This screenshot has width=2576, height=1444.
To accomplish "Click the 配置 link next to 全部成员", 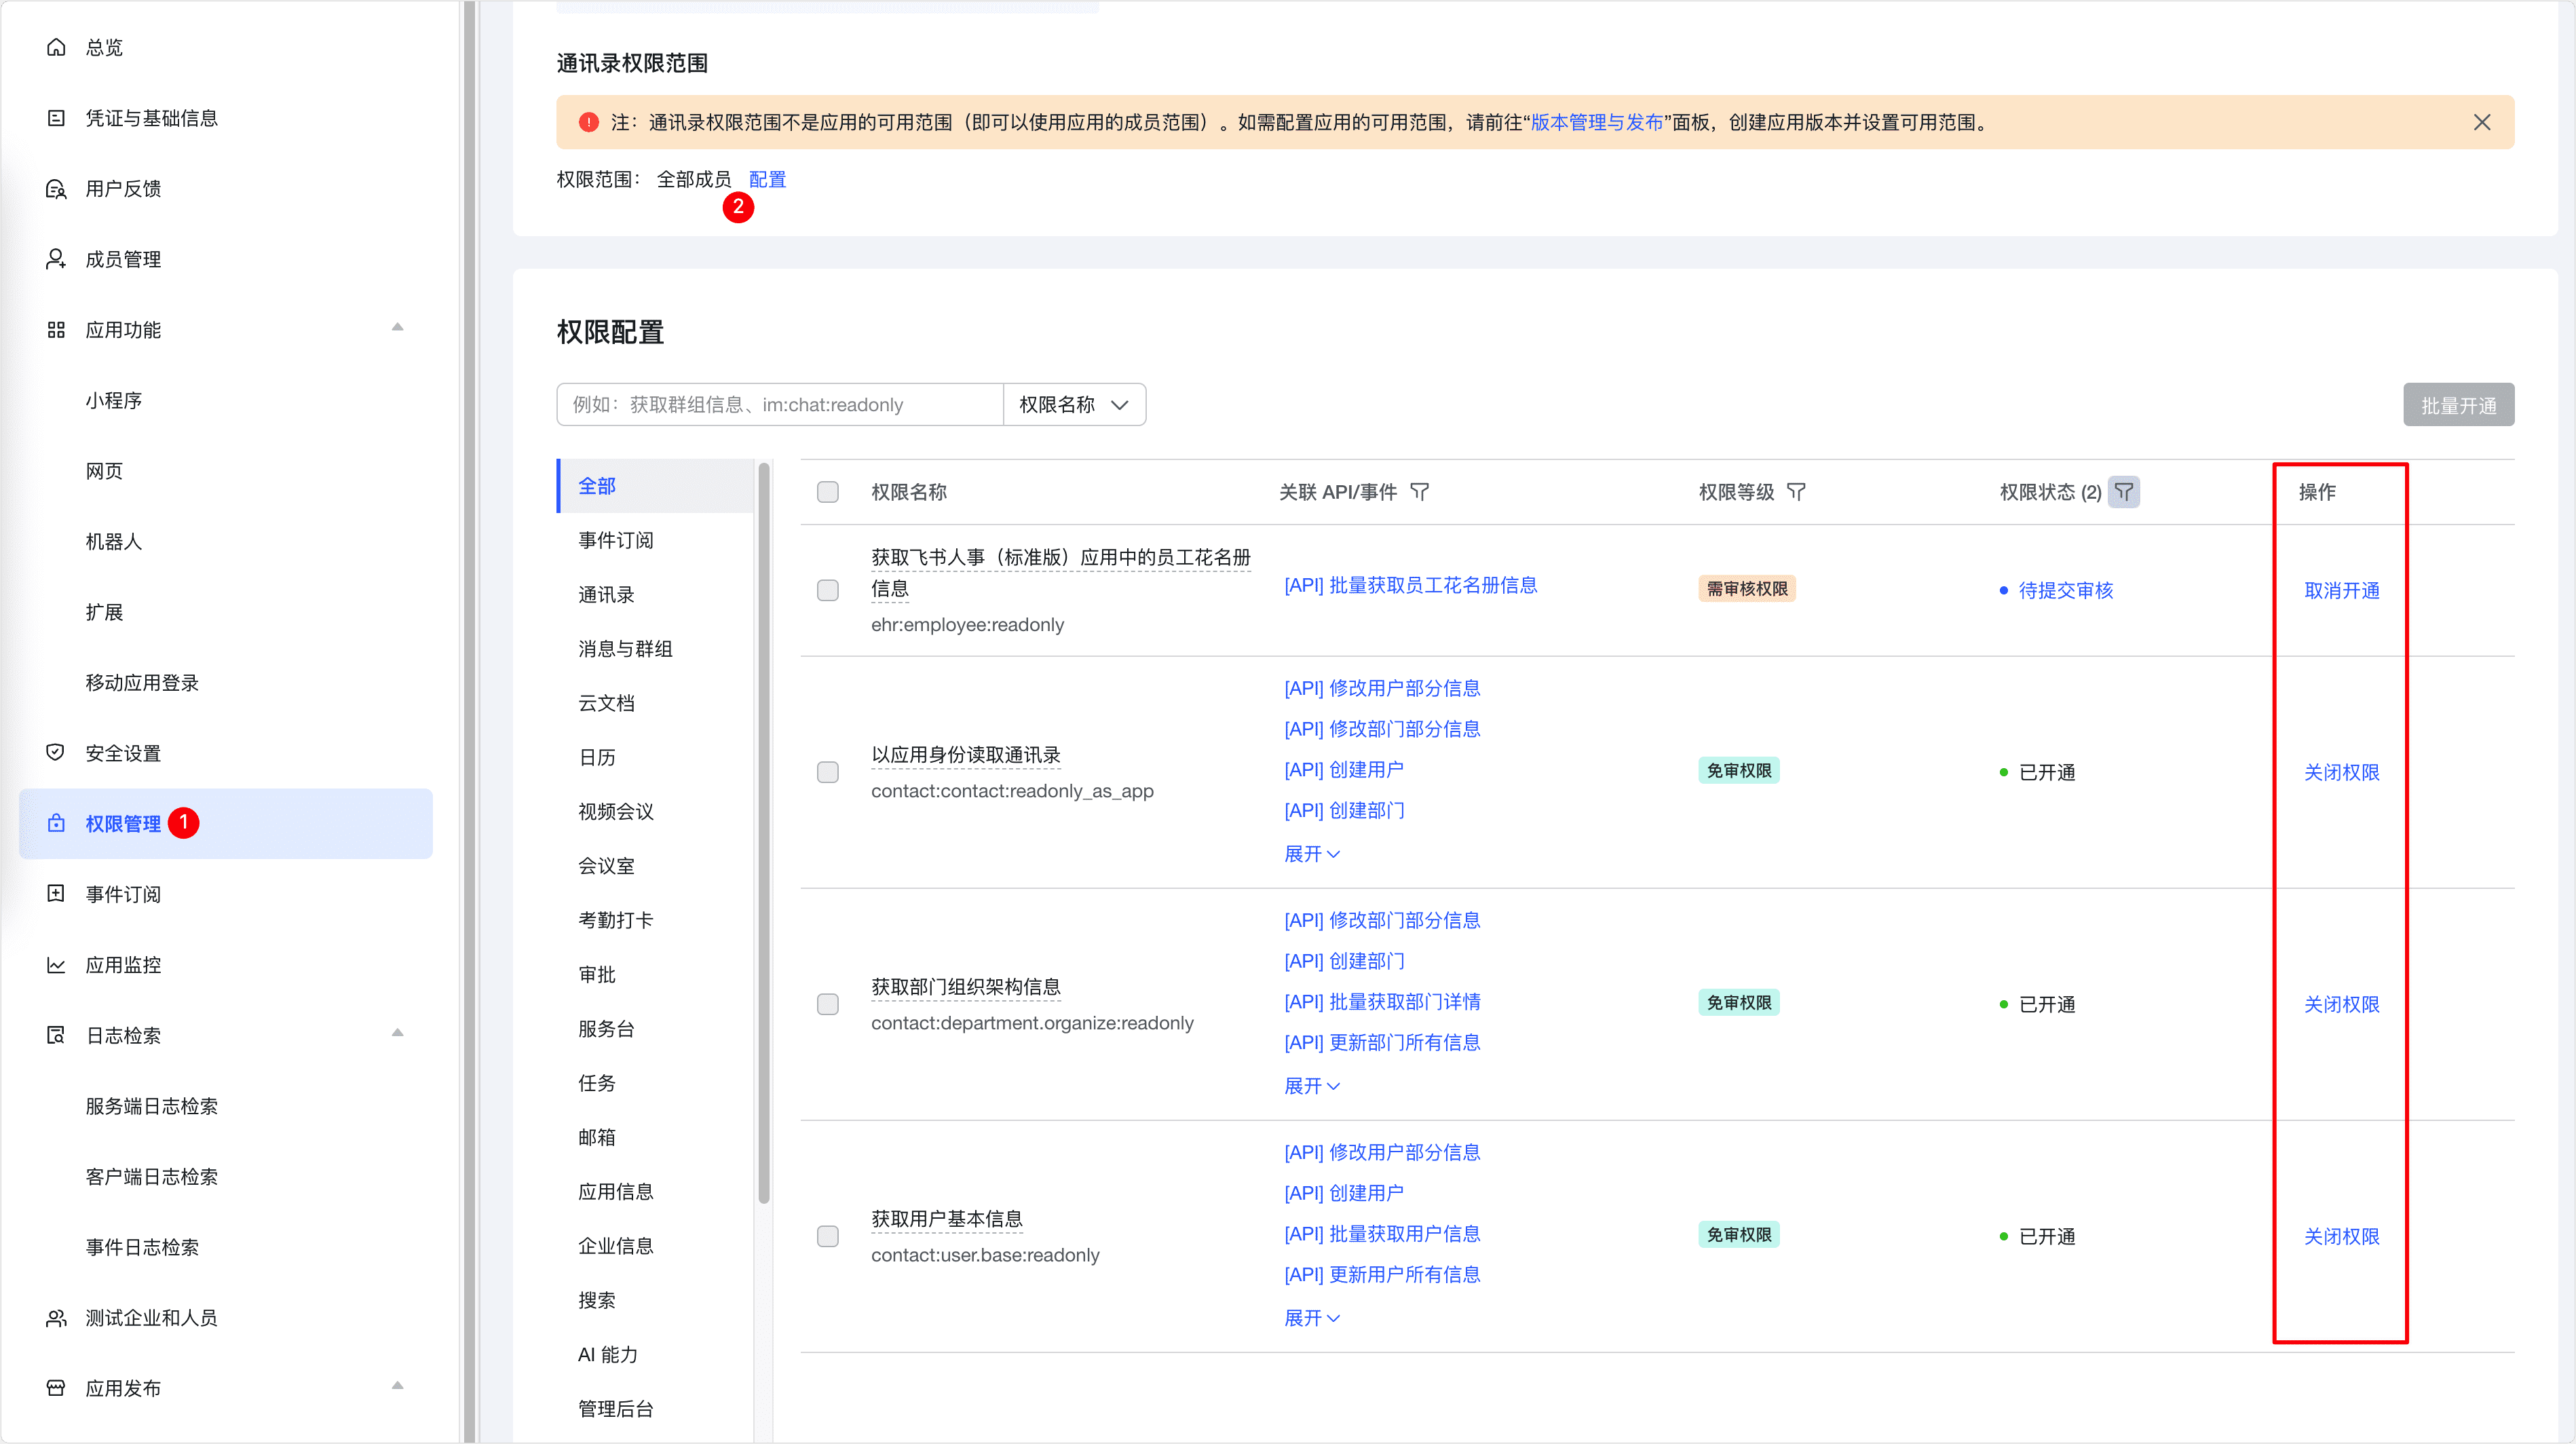I will tap(767, 179).
